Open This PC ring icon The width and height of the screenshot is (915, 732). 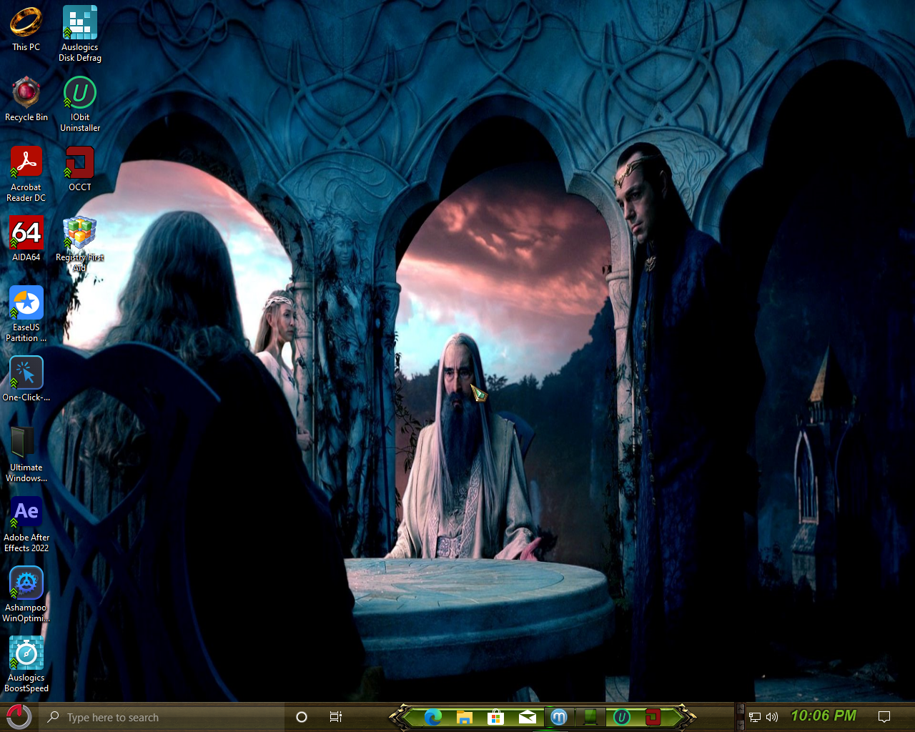pyautogui.click(x=26, y=29)
